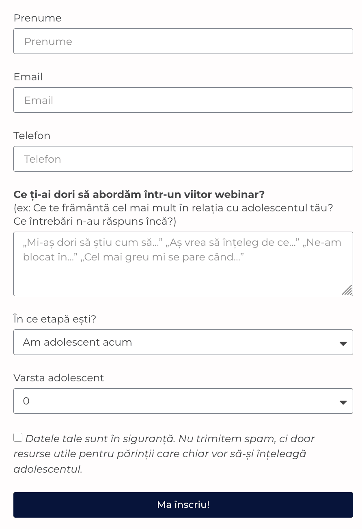Screen dimensions: 362x529
Task: Click the bold webinar question heading
Action: point(139,194)
